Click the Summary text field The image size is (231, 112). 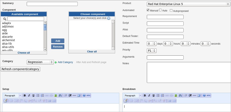52,4
